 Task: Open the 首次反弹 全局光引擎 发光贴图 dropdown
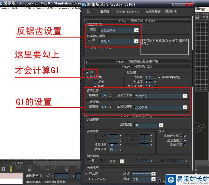(x=161, y=96)
